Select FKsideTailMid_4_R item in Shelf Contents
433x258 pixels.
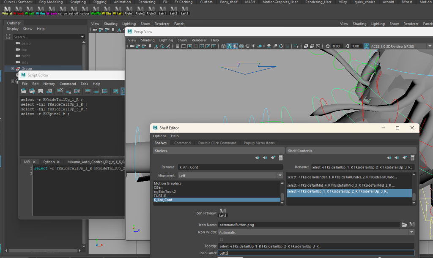pyautogui.click(x=349, y=185)
